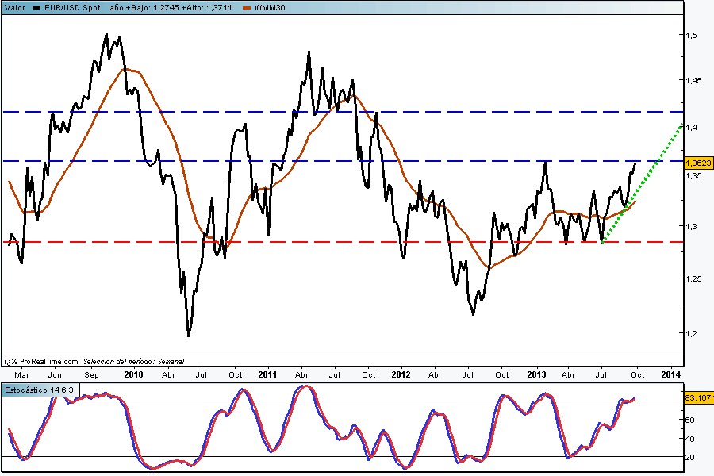Click the yellow 83,1671 stochastic value tag
The width and height of the screenshot is (714, 476).
697,397
